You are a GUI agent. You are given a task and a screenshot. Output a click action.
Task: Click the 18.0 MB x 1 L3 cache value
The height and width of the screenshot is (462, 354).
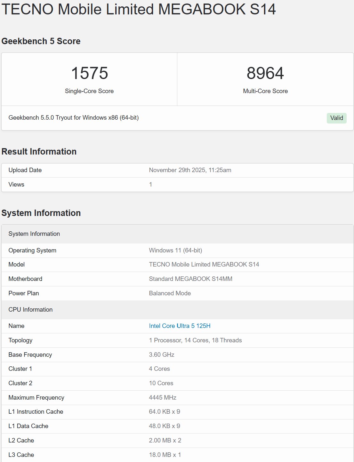(165, 455)
